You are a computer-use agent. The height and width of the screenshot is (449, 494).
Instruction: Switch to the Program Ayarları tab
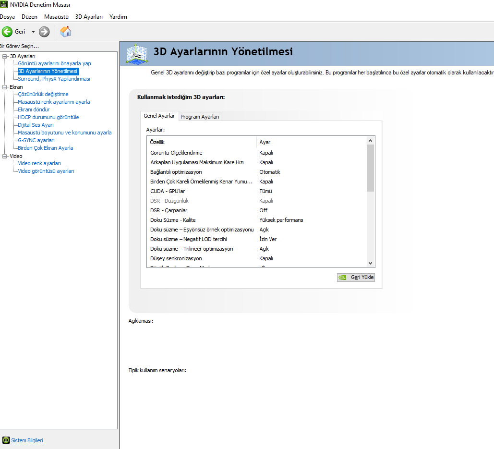200,117
